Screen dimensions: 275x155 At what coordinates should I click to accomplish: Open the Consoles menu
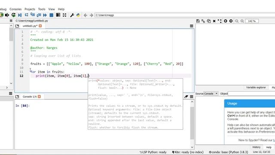15,9
